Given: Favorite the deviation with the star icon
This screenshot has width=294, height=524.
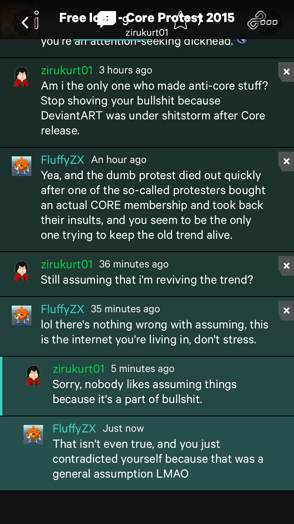Looking at the screenshot, I should 180,20.
